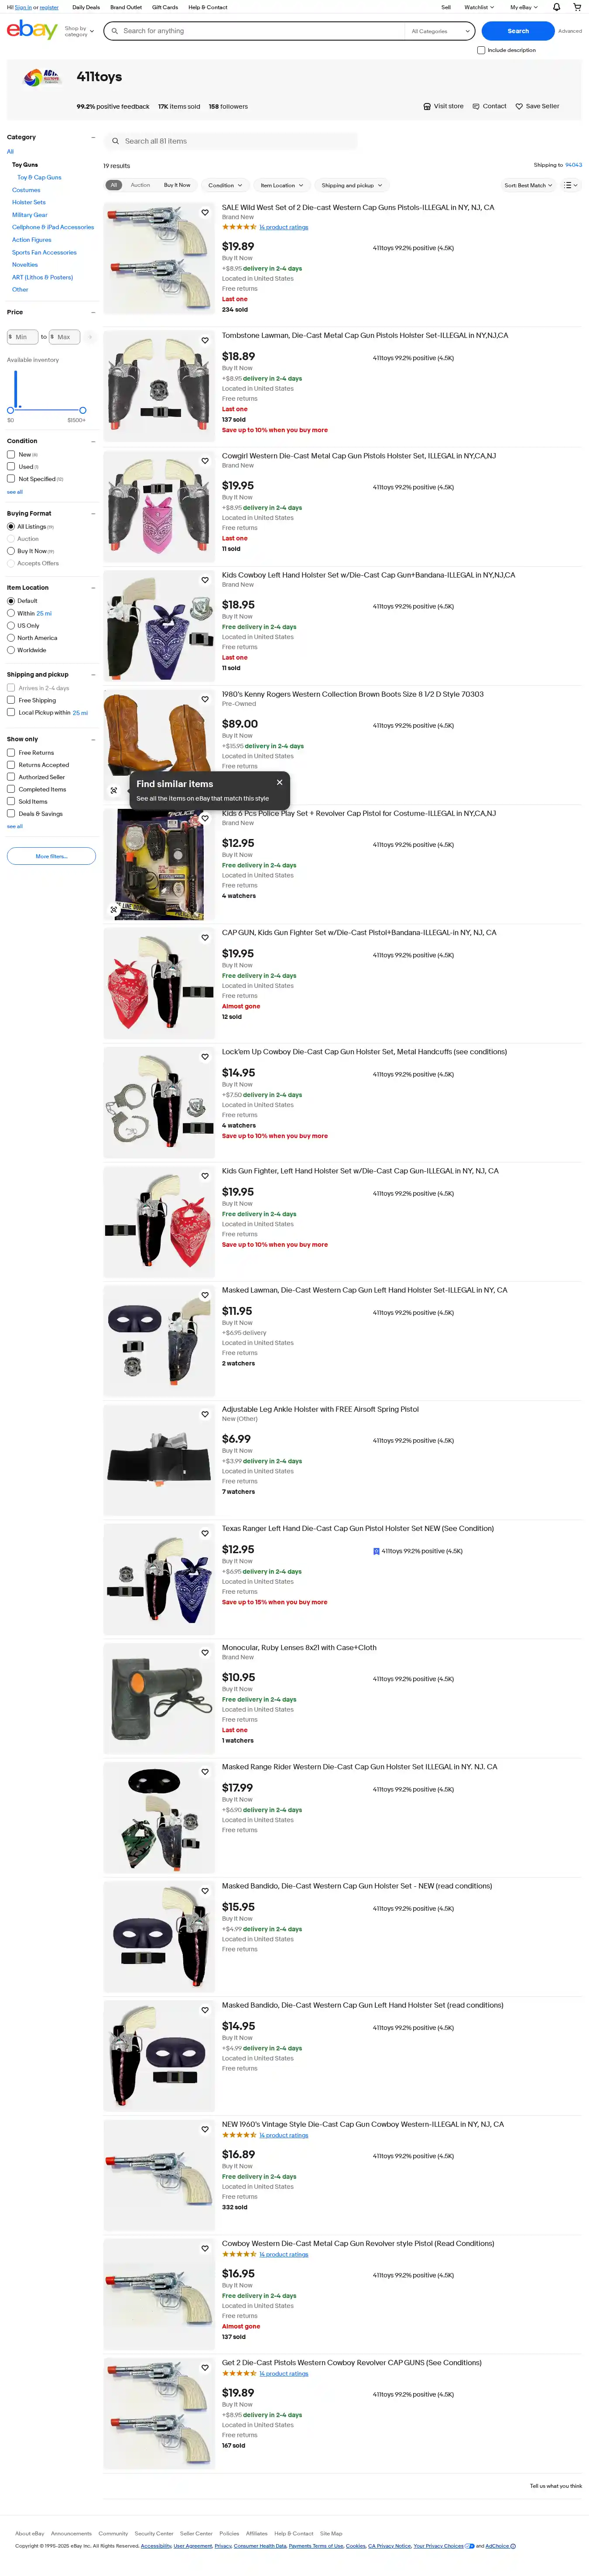Close the Find similar items tooltip
The width and height of the screenshot is (589, 2576).
(x=279, y=782)
